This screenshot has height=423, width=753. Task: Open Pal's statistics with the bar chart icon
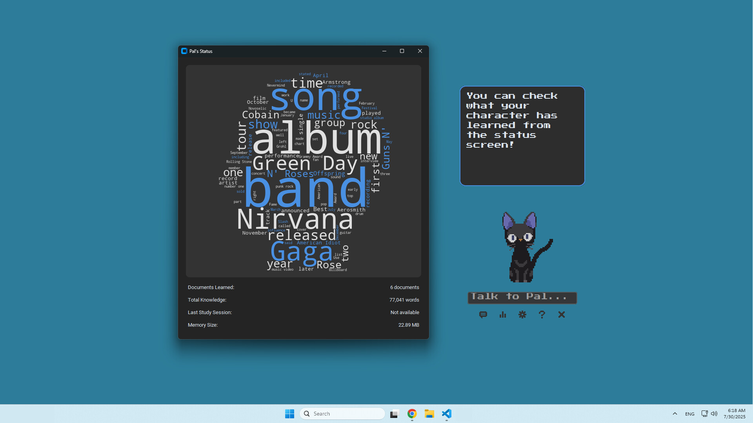[x=502, y=315]
